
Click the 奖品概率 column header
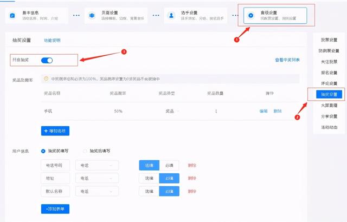(118, 94)
